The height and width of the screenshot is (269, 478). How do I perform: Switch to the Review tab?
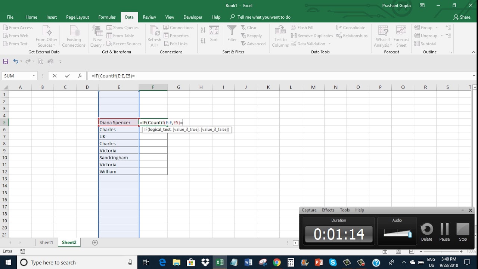coord(149,17)
